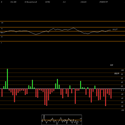The image size is (125, 125).
Task: Click the RSI line's right endpoint
Action: [x=111, y=30]
